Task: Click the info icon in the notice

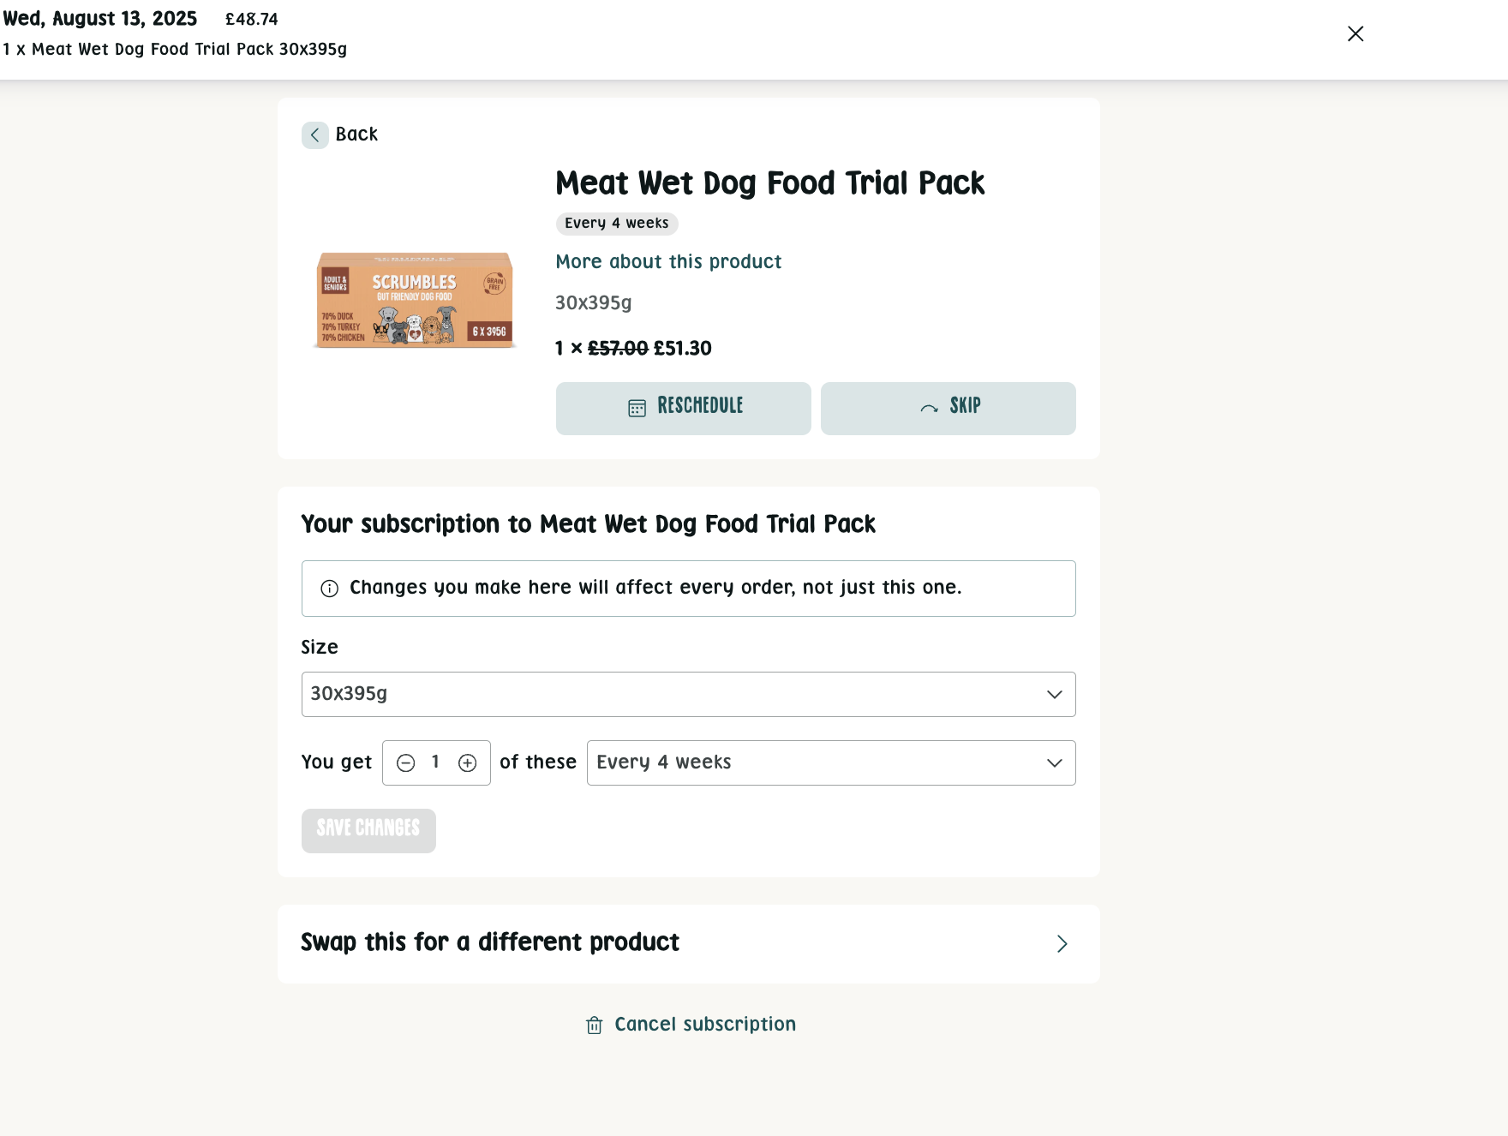Action: [x=329, y=589]
